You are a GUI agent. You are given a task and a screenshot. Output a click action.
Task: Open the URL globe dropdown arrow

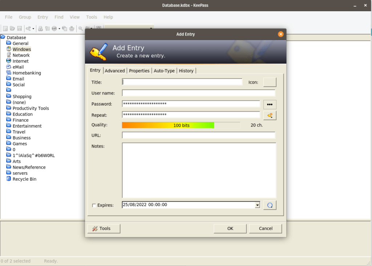coord(59,29)
